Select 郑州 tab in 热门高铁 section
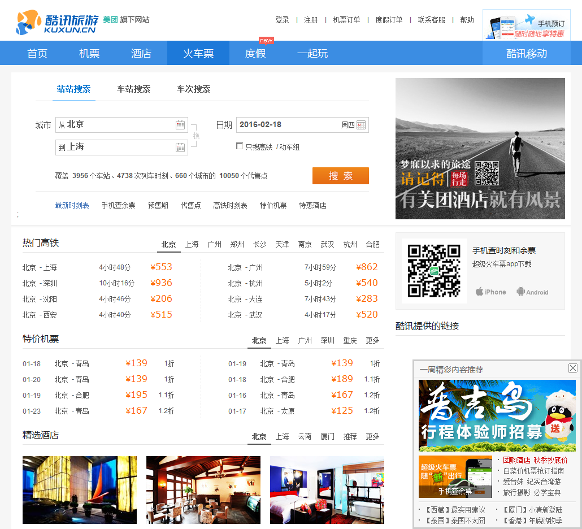Screen dimensions: 582x529 (x=237, y=244)
